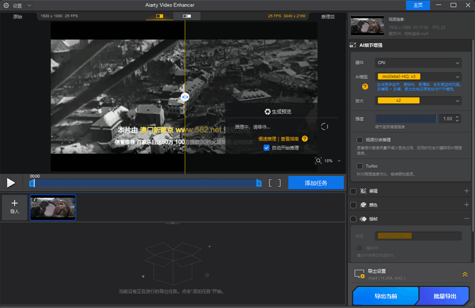Click the zoom magnifier icon at 18%
475x308 pixels.
point(319,161)
